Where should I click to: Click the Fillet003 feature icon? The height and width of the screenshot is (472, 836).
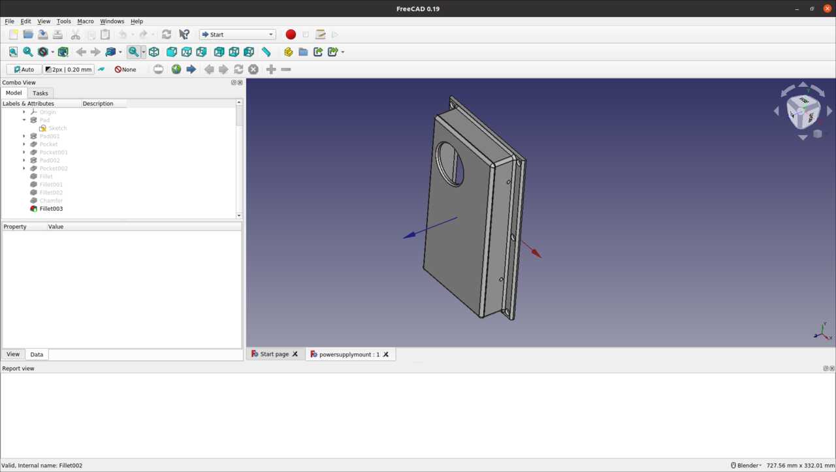pyautogui.click(x=34, y=209)
